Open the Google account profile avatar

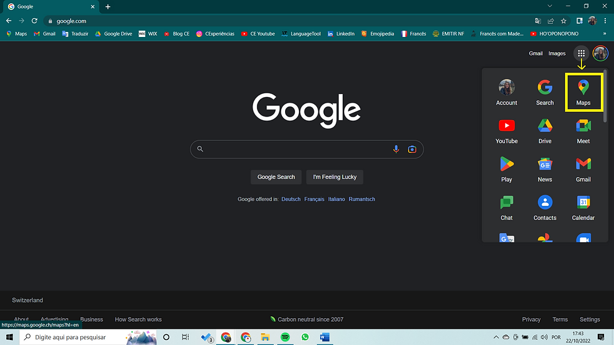[600, 53]
